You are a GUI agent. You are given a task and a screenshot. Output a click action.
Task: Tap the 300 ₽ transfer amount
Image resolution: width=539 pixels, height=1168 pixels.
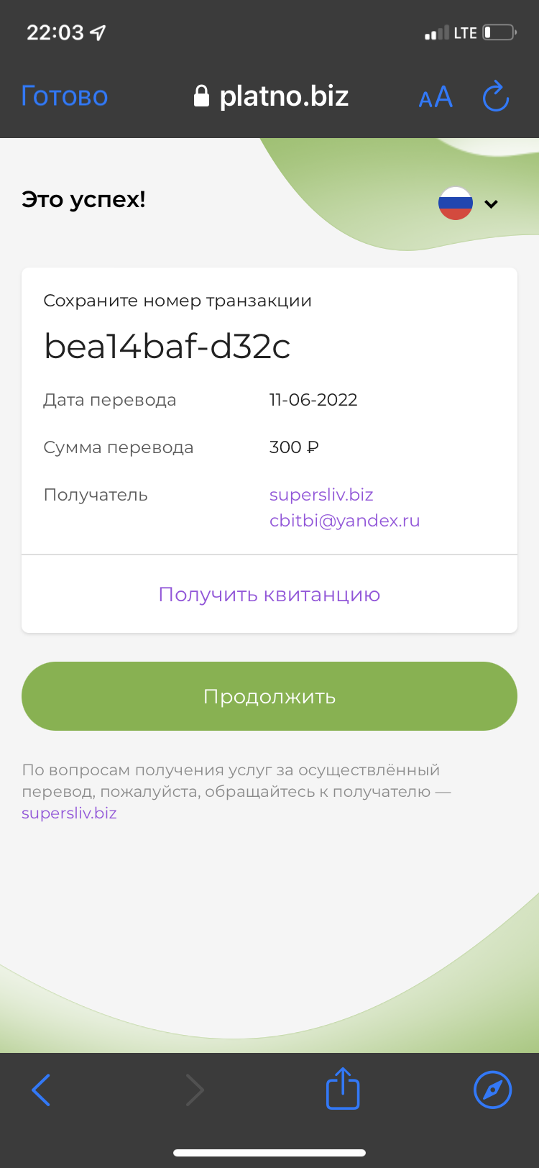tap(294, 447)
